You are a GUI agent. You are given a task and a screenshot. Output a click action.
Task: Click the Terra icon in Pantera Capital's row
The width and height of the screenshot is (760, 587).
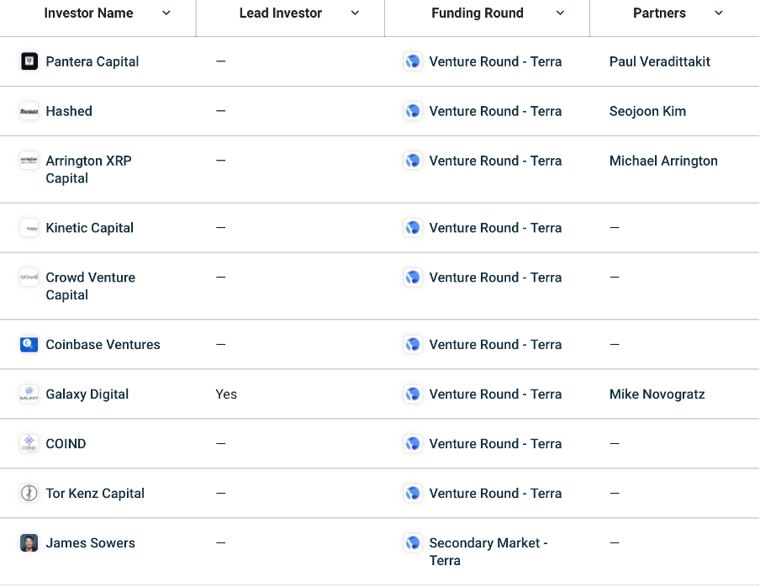pyautogui.click(x=413, y=61)
